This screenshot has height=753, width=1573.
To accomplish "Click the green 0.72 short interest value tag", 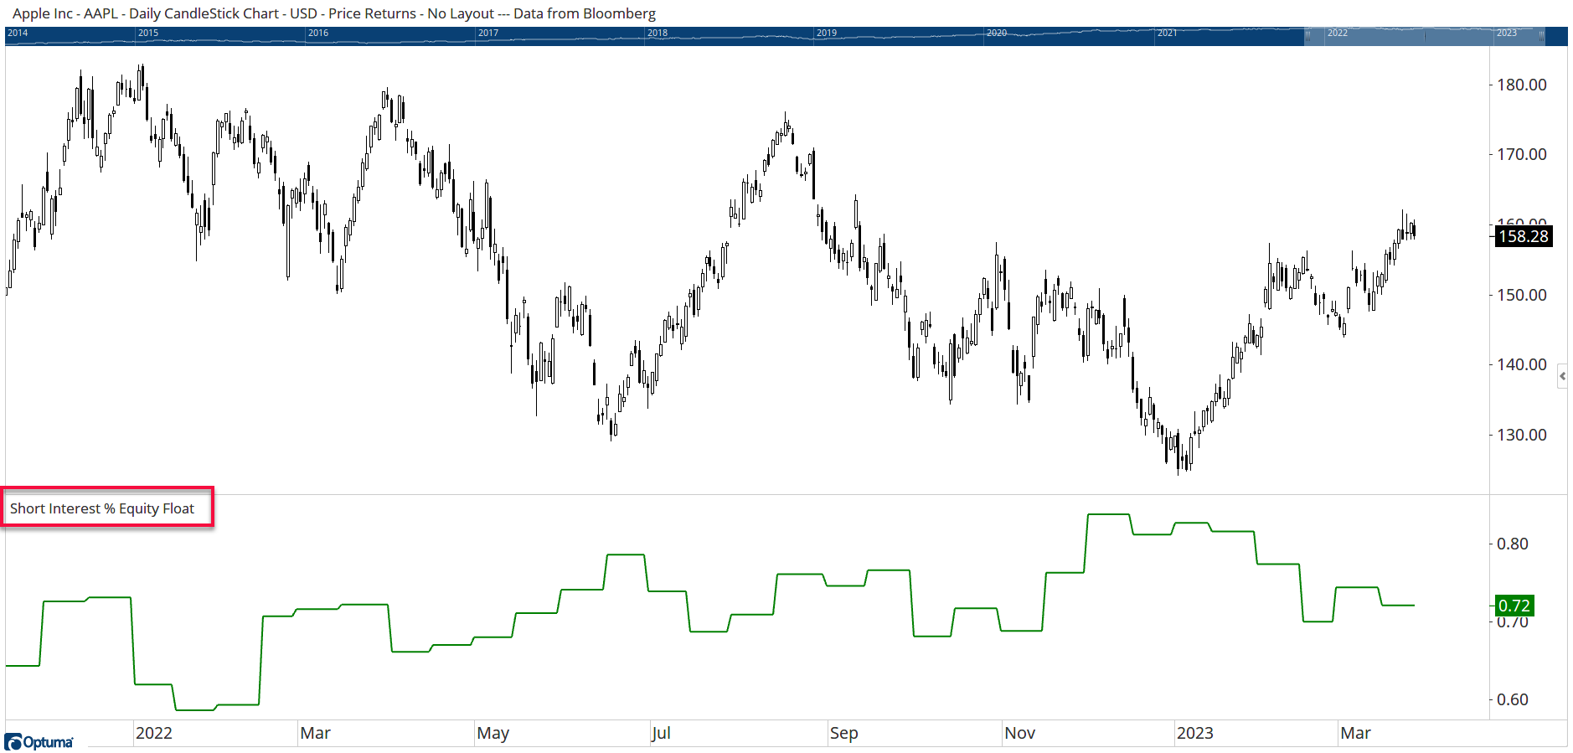I will (1514, 606).
